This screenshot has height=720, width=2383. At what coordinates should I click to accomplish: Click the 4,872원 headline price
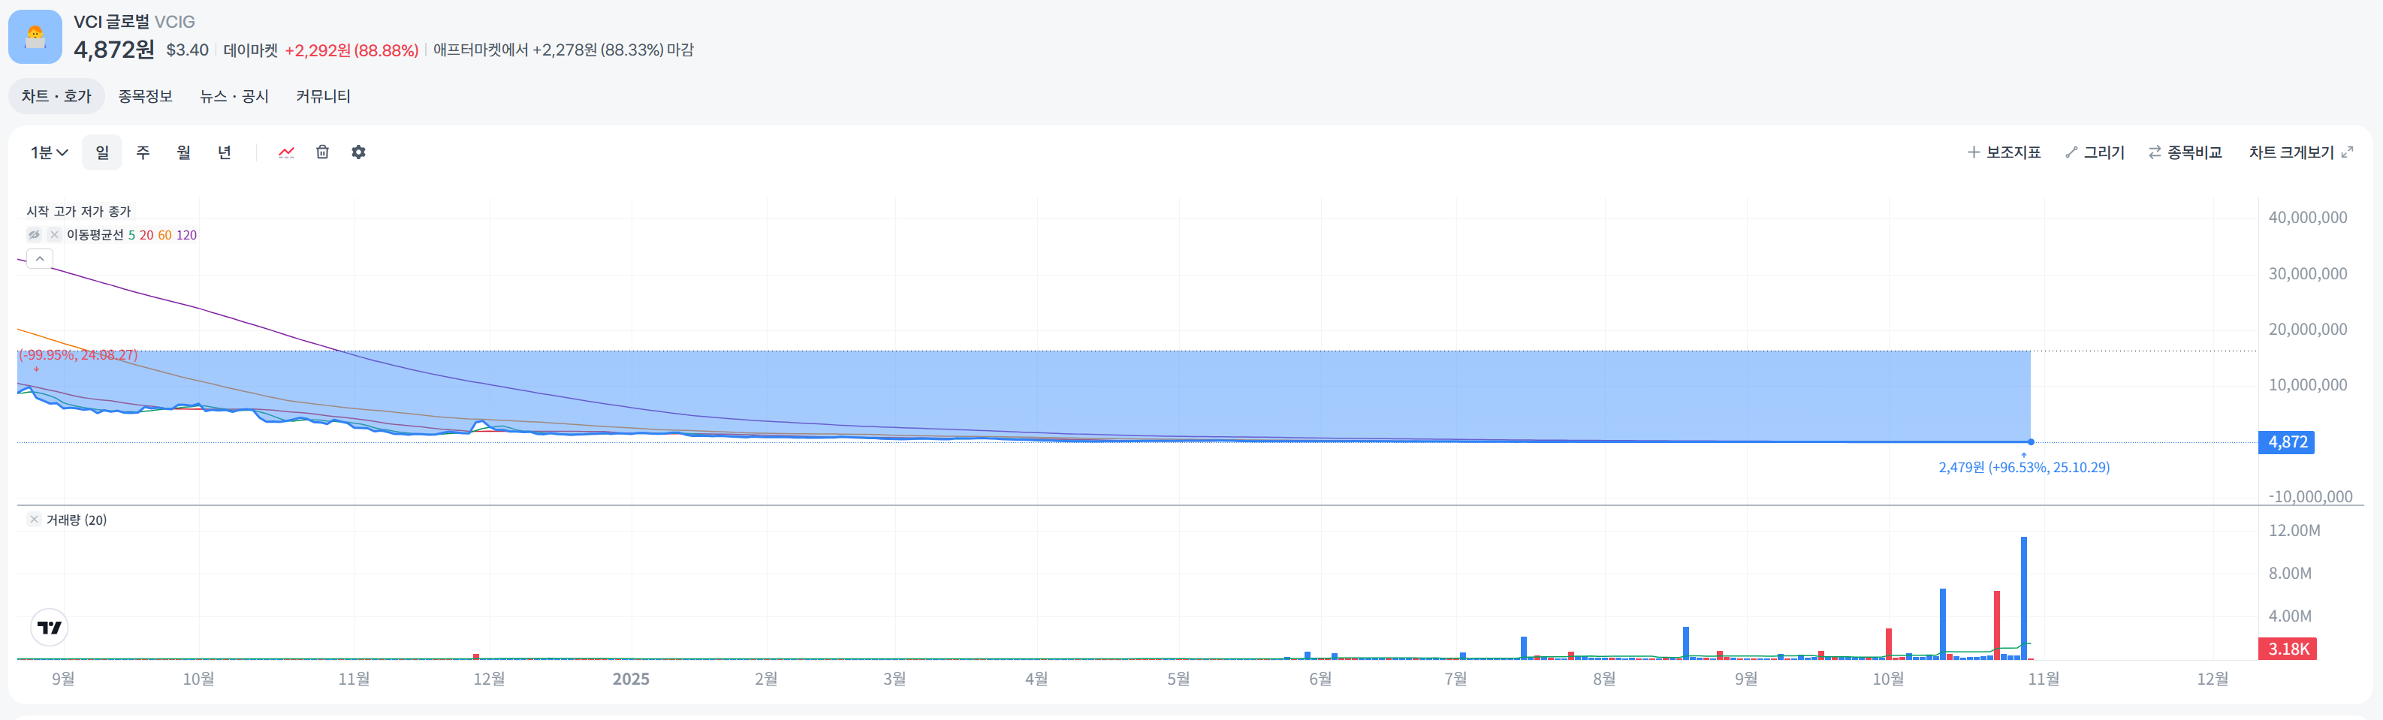point(114,50)
